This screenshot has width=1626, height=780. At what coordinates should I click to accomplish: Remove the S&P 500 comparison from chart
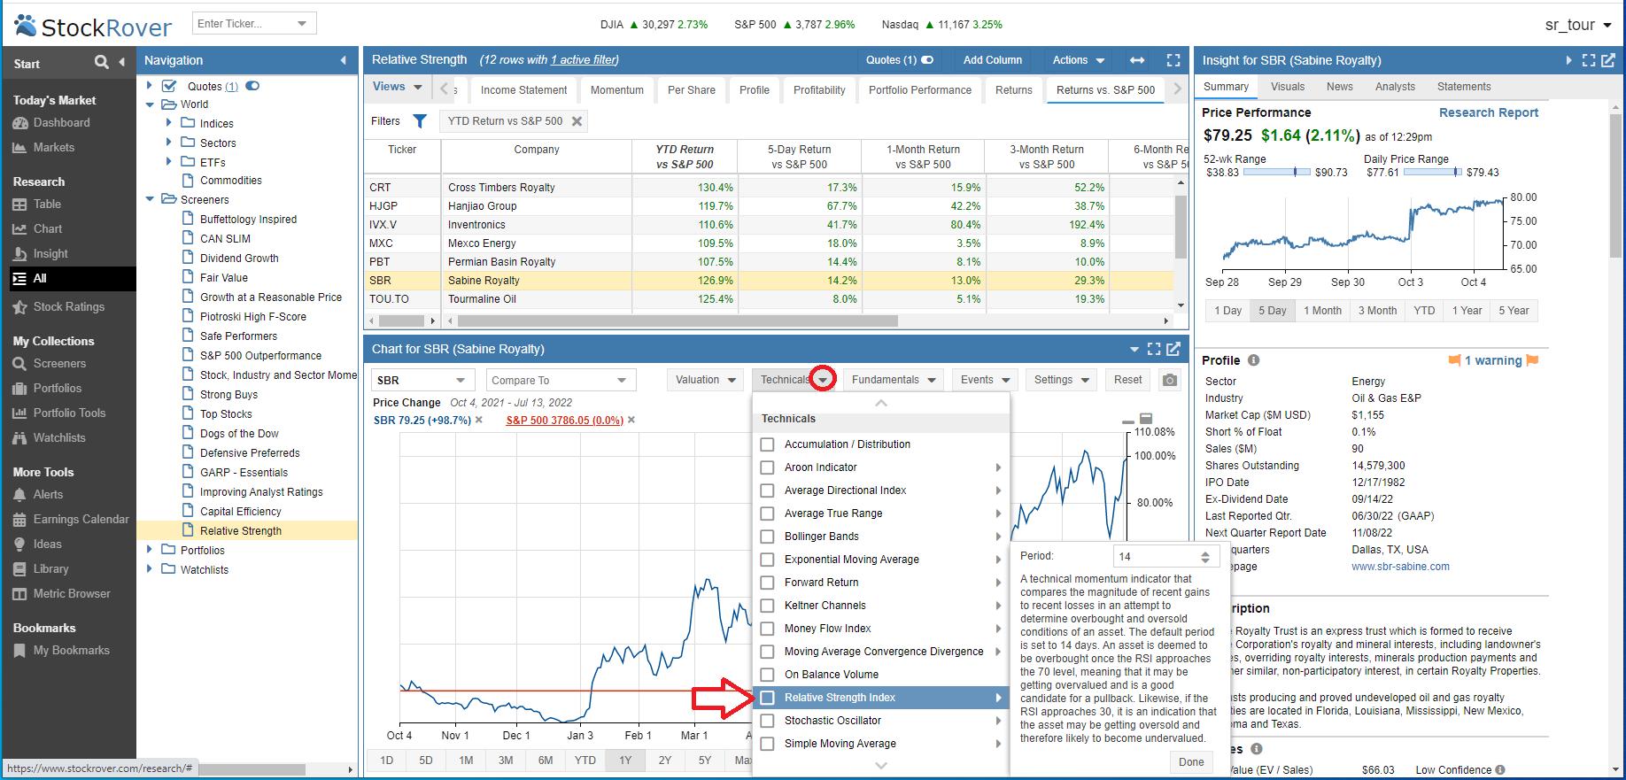pos(631,421)
